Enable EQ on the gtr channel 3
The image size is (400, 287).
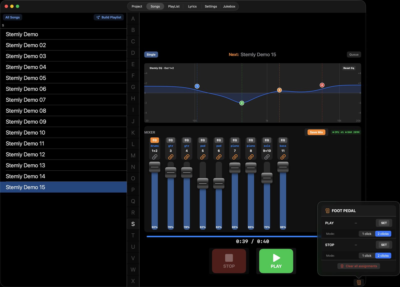171,140
